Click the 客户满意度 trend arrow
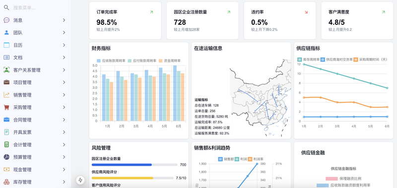The image size is (397, 188). [x=383, y=12]
